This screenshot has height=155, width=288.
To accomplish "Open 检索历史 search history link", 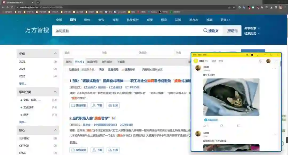I will (250, 33).
